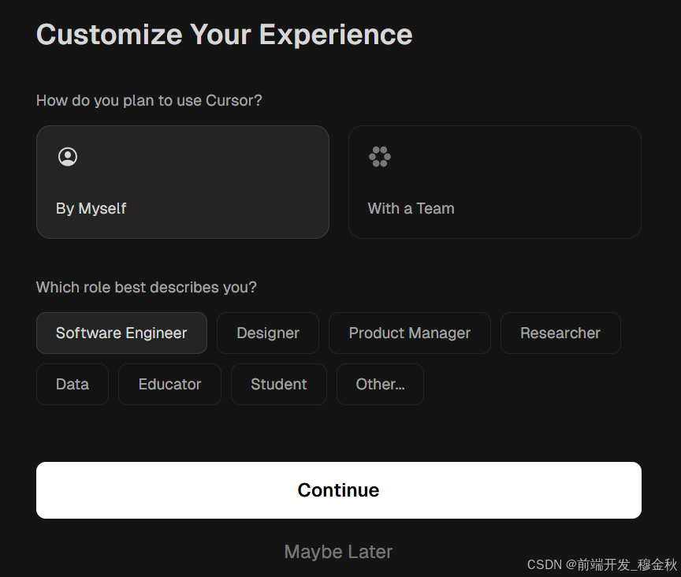Choose the Educator role
Screen dimensions: 681x577
point(169,384)
